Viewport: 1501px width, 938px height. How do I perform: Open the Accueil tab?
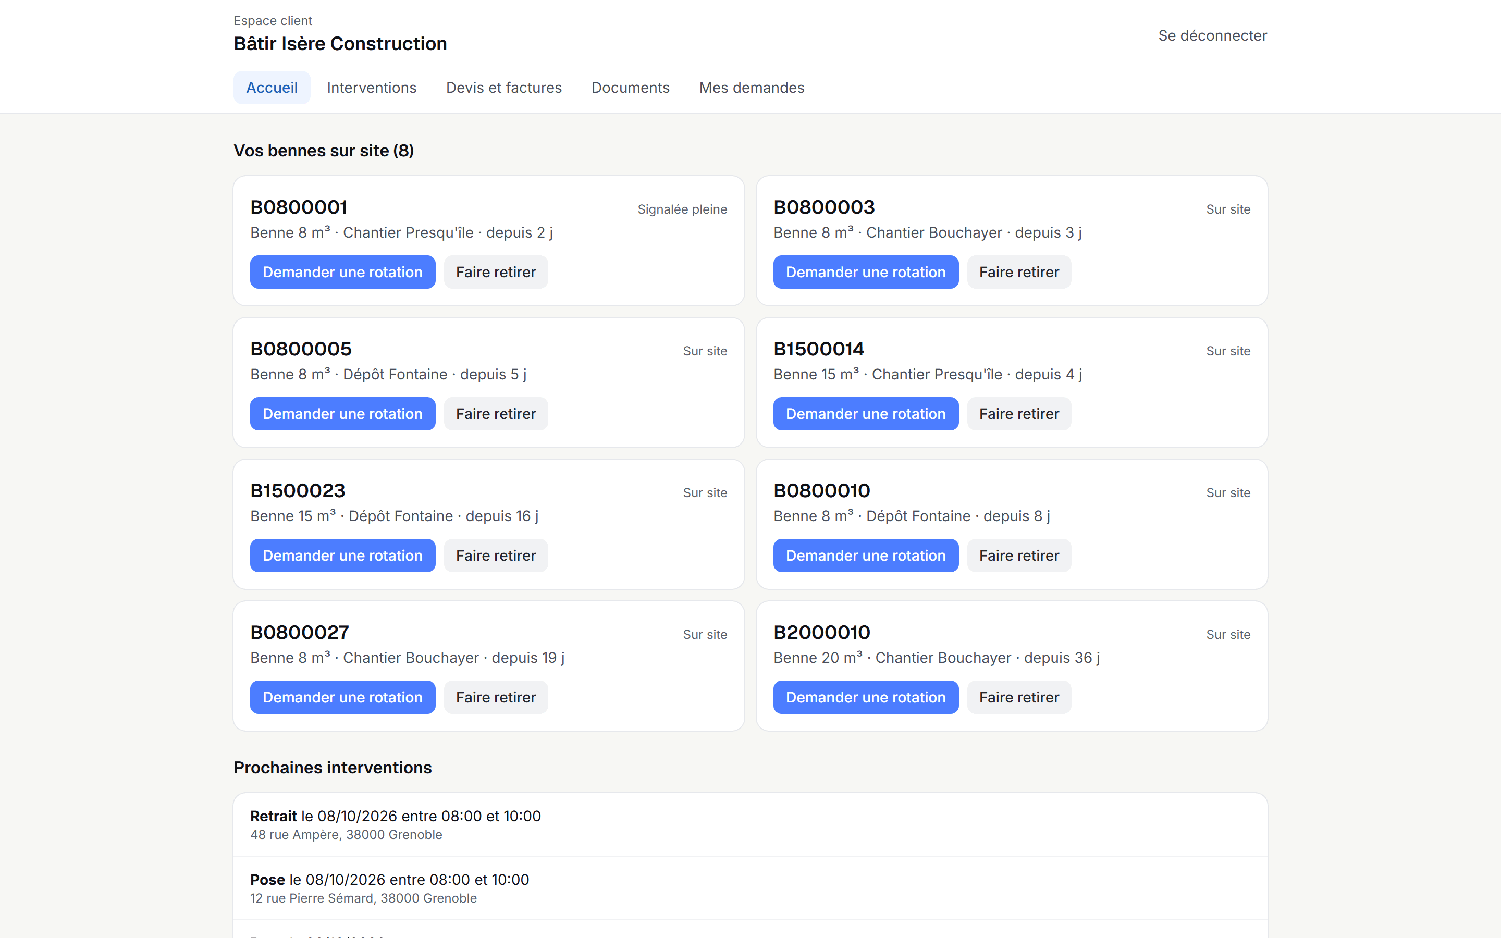[x=272, y=88]
